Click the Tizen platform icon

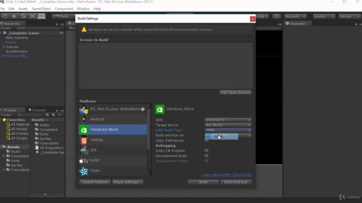click(x=84, y=171)
